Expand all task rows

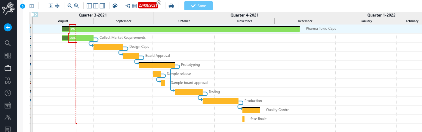(51, 6)
